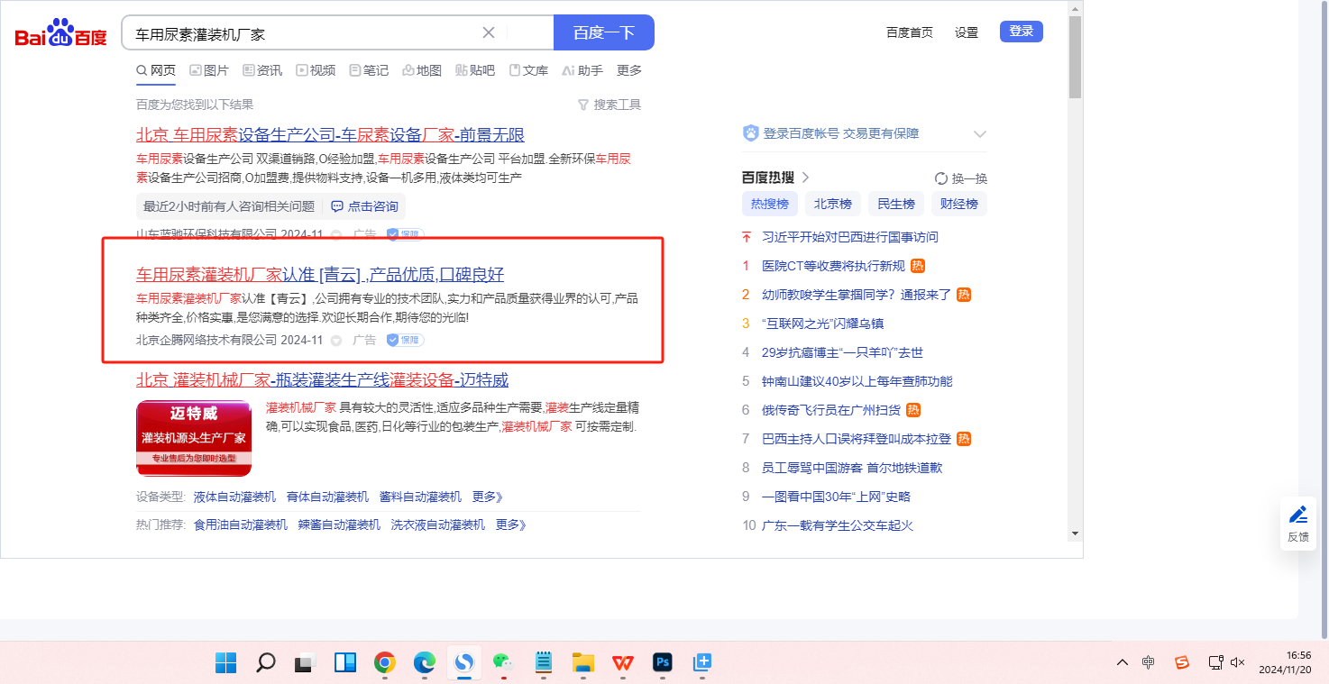Open hot search 一图看中国30年“上网”史略

coord(836,497)
